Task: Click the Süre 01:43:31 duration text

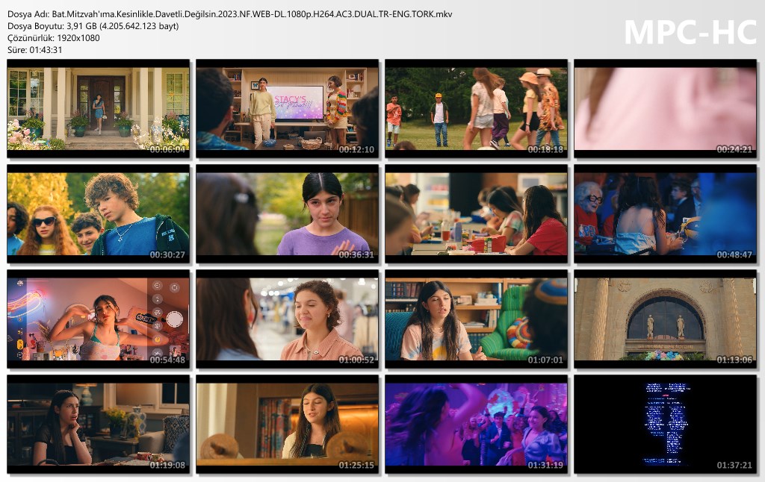Action: 34,50
